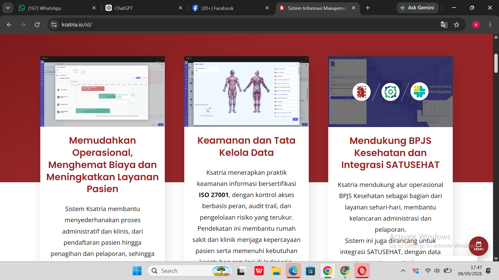Screen dimensions: 499x280
Task: Open Microsoft Edge from the taskbar
Action: pos(293,271)
